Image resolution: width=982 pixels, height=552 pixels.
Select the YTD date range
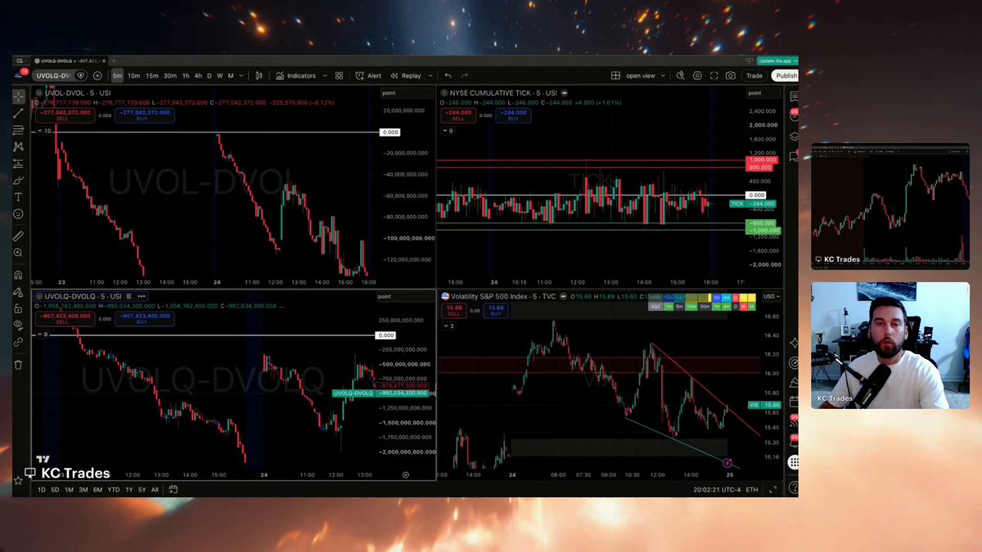pyautogui.click(x=114, y=490)
